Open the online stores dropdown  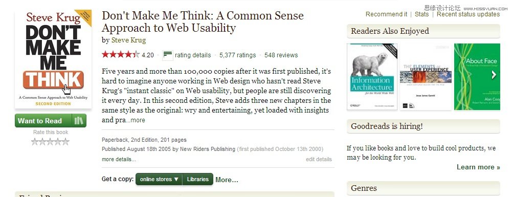tap(159, 179)
